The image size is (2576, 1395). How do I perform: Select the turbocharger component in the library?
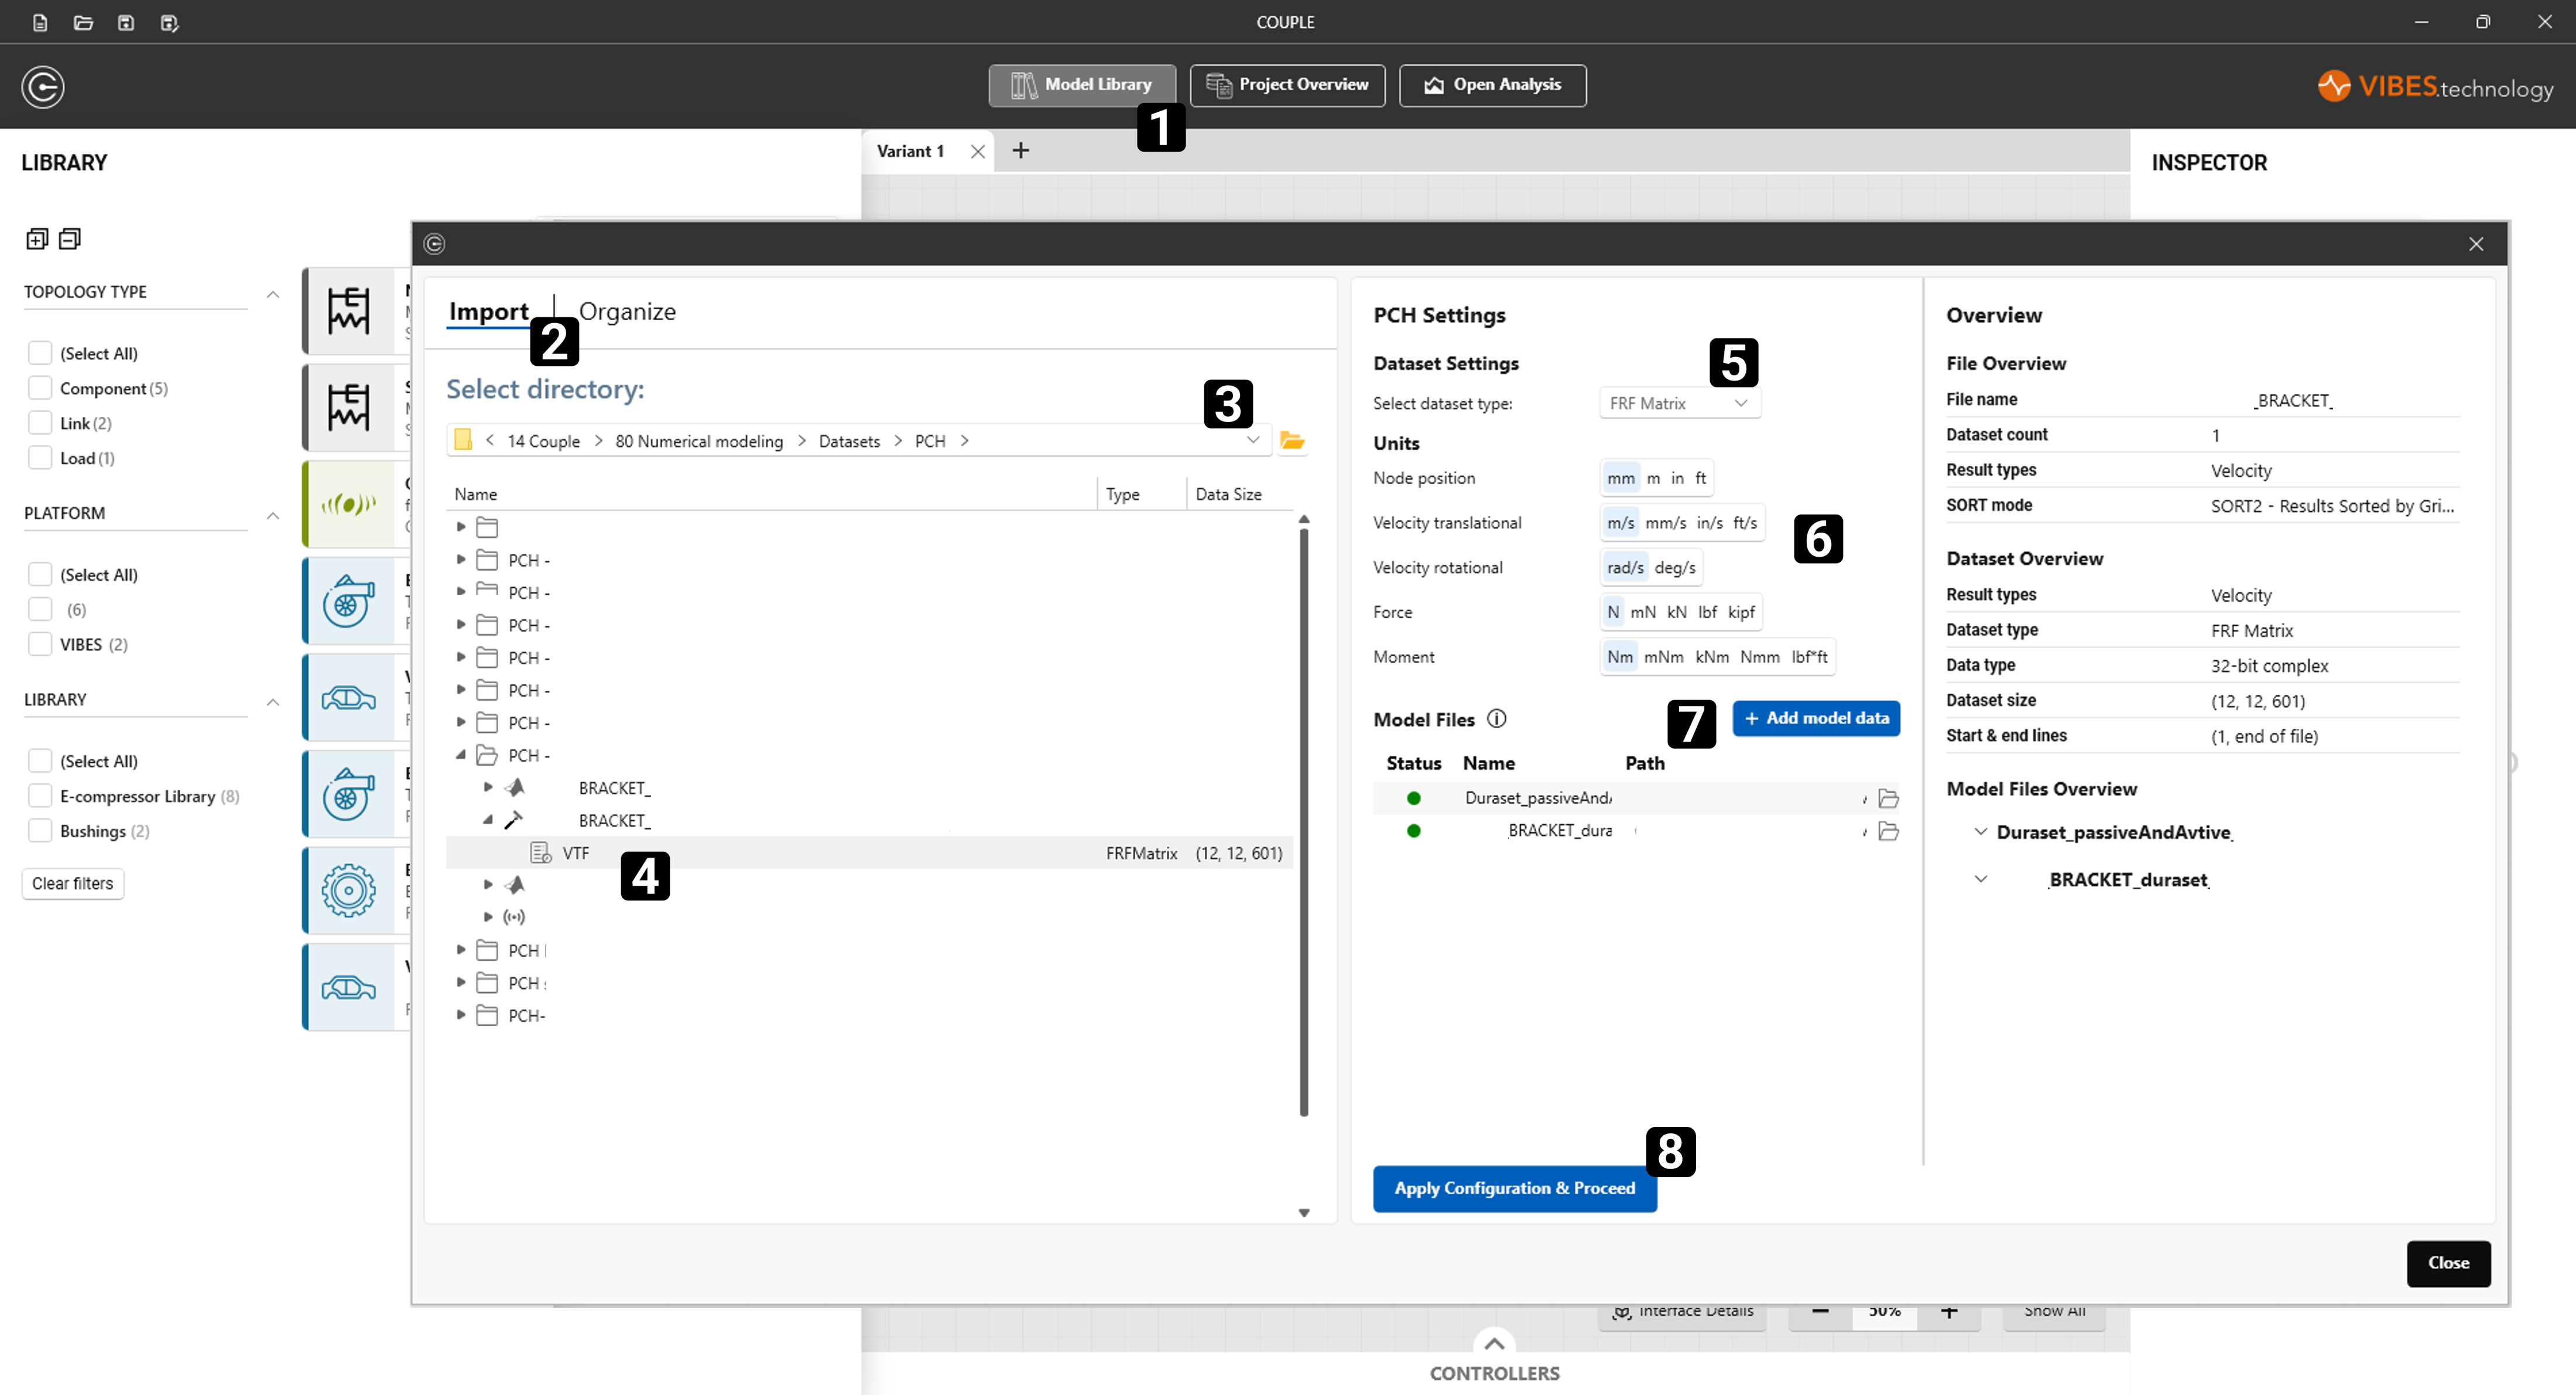pos(350,600)
